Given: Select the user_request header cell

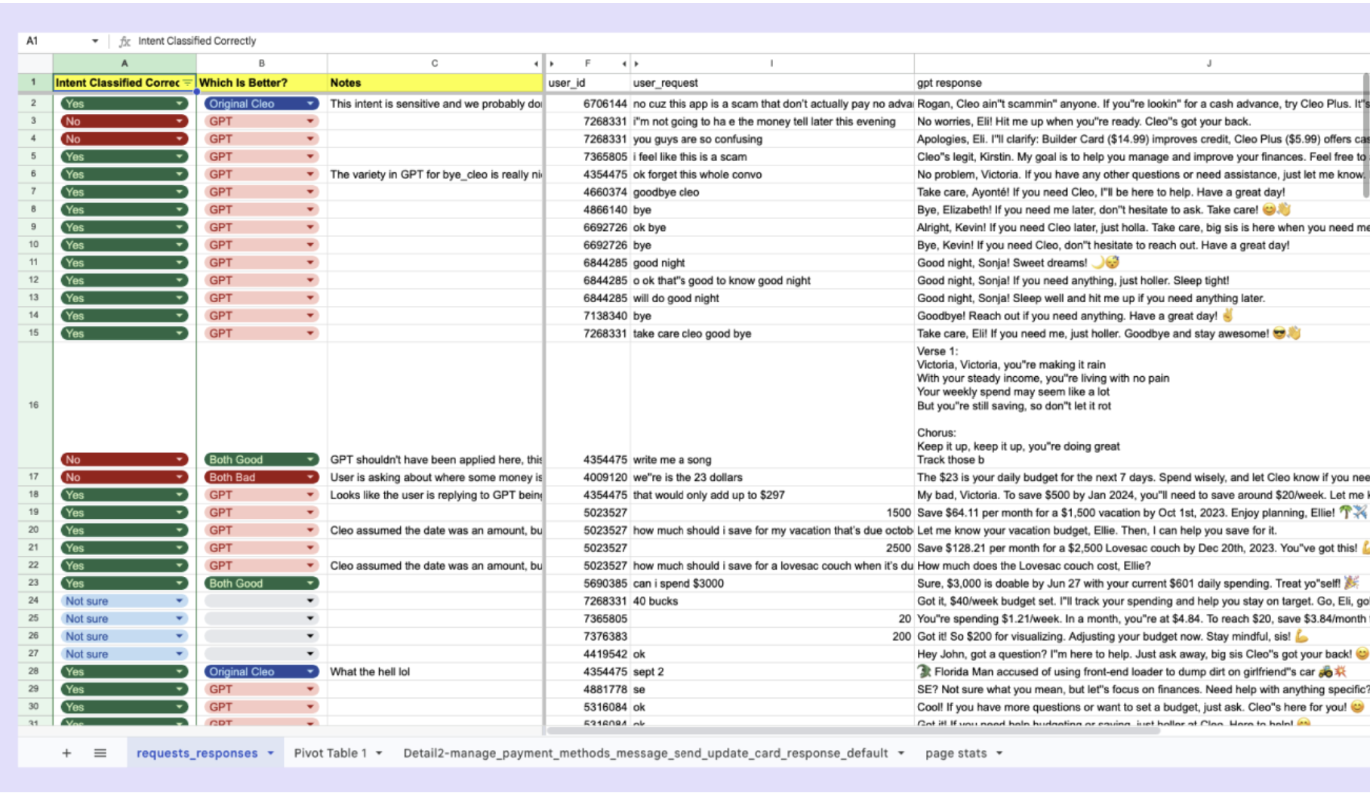Looking at the screenshot, I should (772, 83).
